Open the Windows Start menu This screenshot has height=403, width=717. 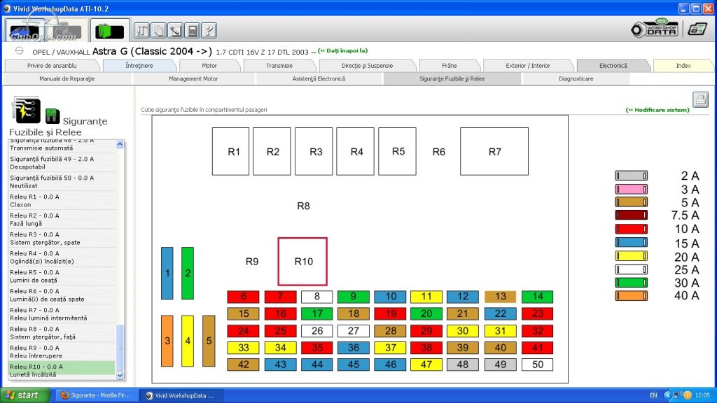tap(25, 395)
